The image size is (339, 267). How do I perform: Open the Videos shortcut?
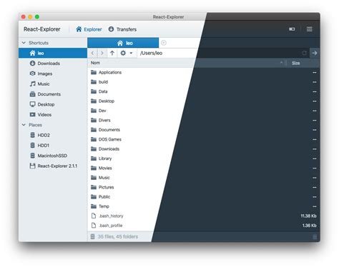pos(53,114)
